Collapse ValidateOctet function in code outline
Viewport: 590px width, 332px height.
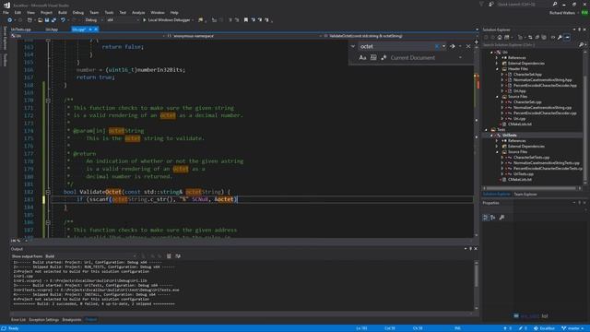48,192
